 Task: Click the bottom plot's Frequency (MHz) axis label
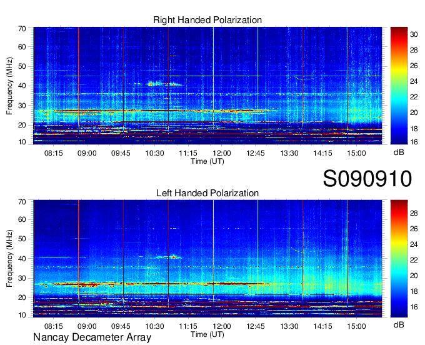coord(9,259)
